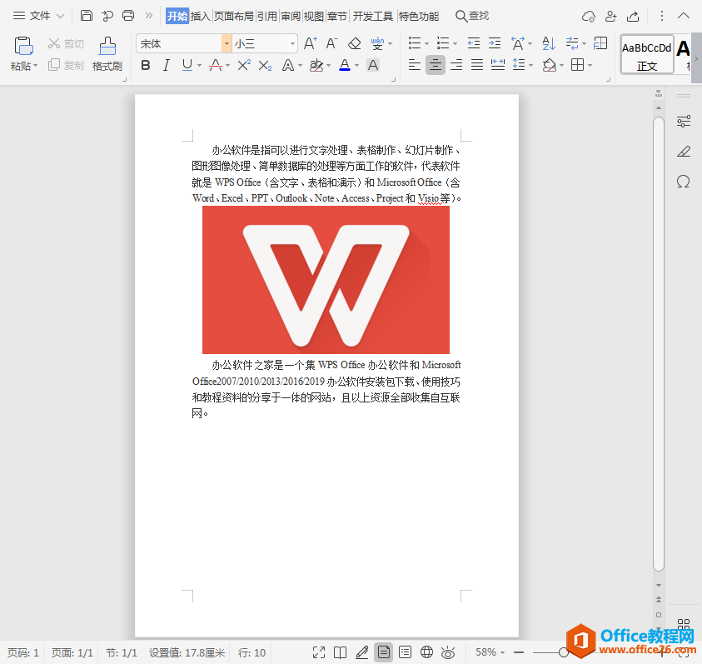Toggle outline view in status bar
This screenshot has width=702, height=664.
[x=406, y=652]
